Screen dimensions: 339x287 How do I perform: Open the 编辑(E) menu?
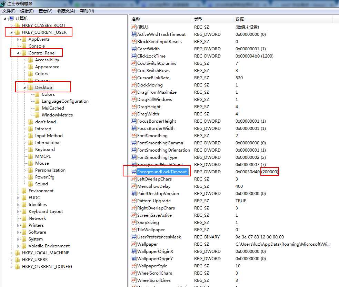(x=27, y=11)
